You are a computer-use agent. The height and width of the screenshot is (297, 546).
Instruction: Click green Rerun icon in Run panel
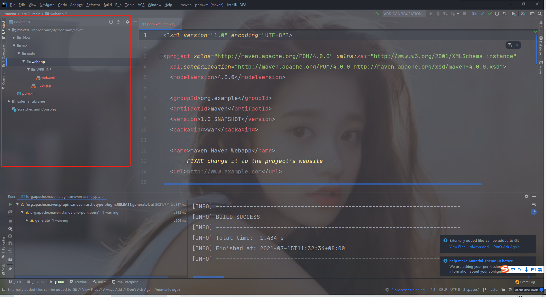pyautogui.click(x=10, y=204)
